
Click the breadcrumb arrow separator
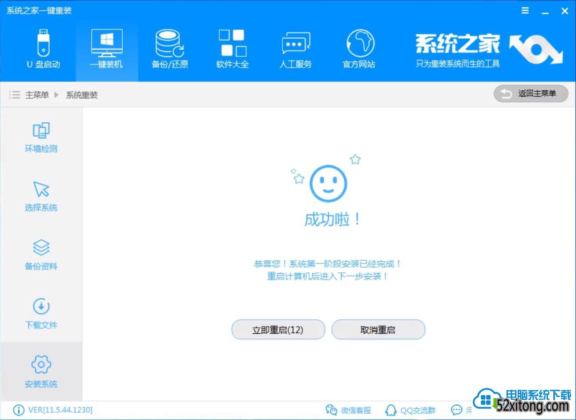pyautogui.click(x=56, y=95)
